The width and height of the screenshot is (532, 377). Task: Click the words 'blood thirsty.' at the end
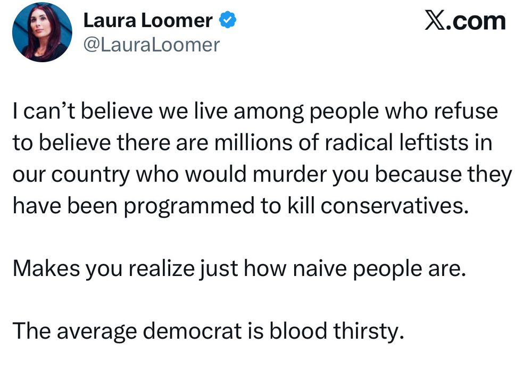[337, 331]
